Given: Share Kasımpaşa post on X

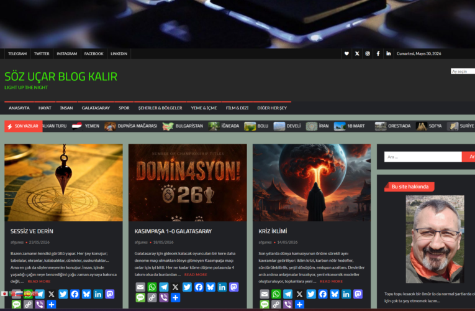Looking at the screenshot, I should click(x=175, y=287).
